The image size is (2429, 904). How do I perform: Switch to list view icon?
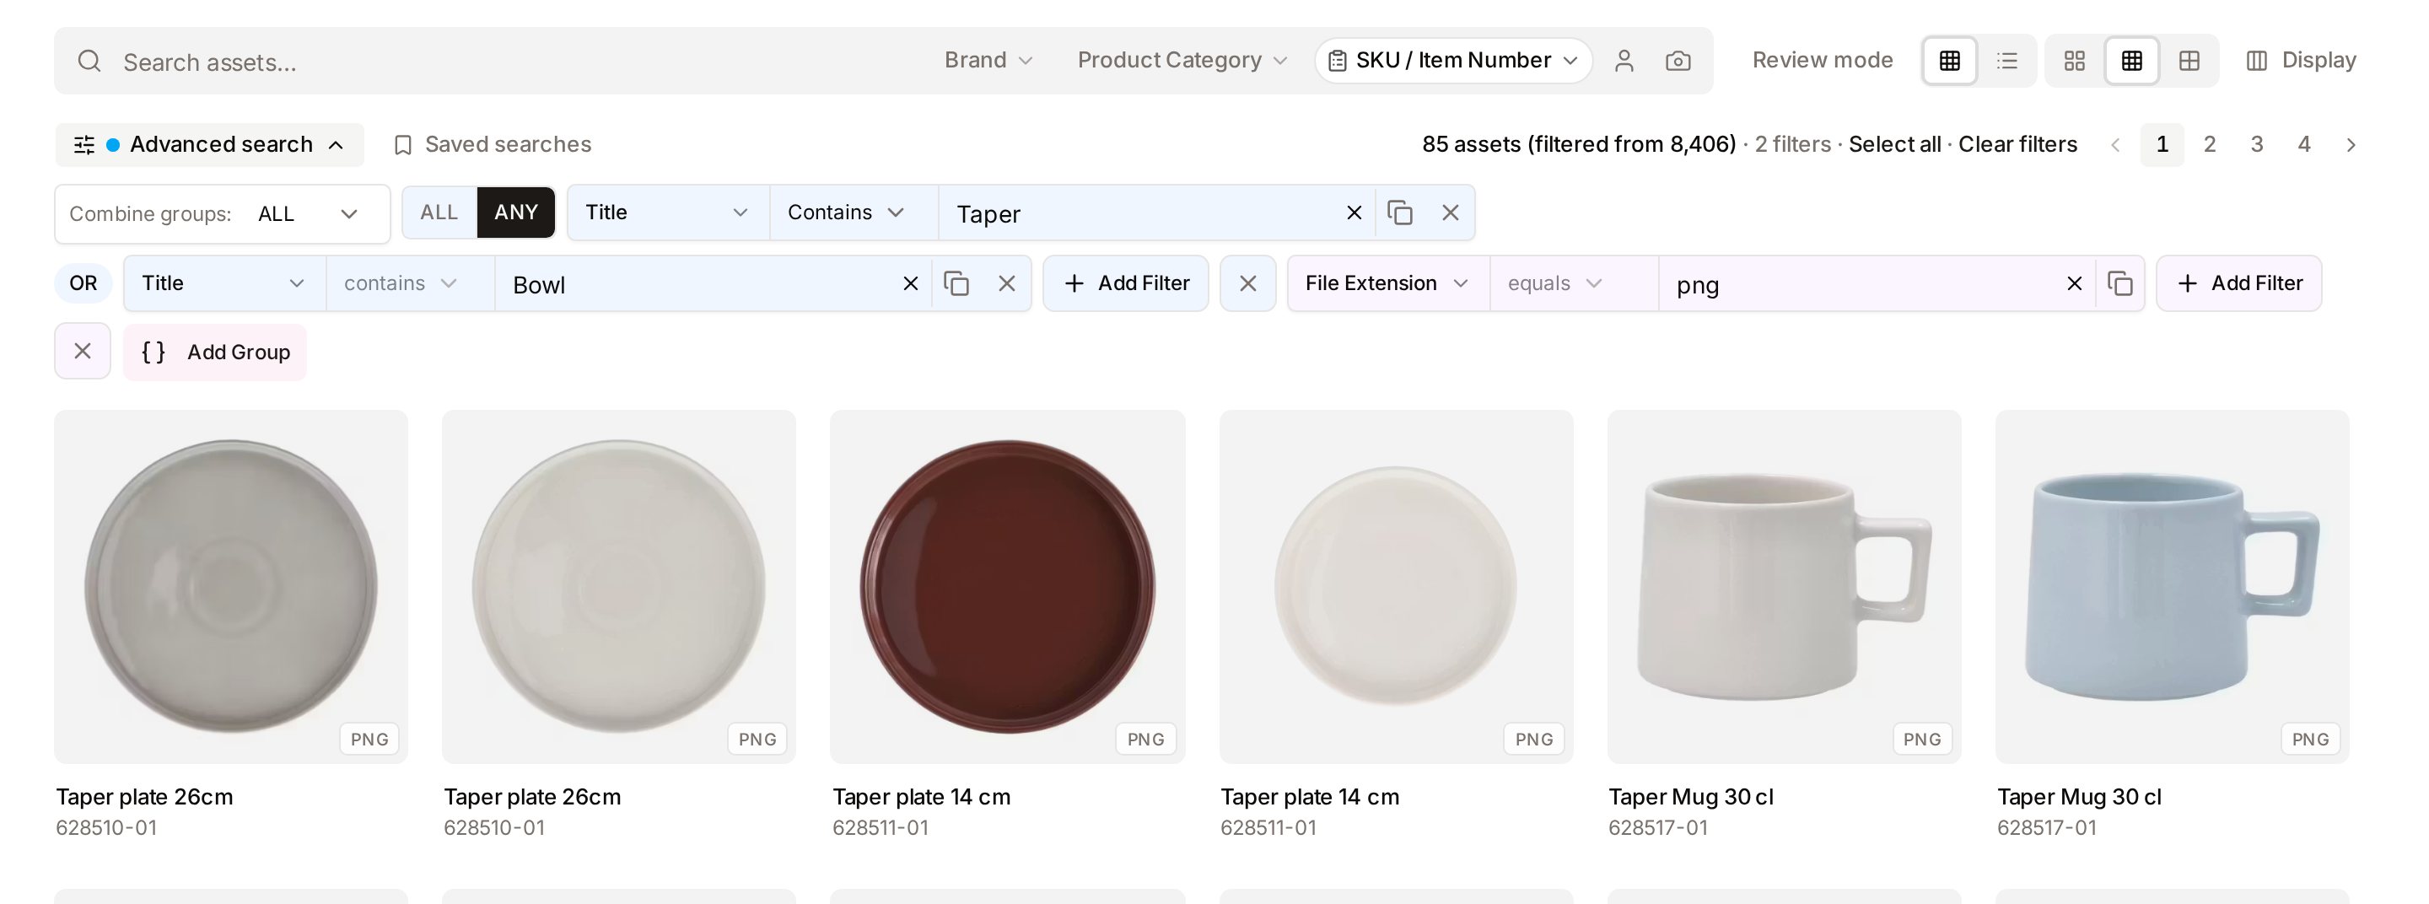[2006, 62]
